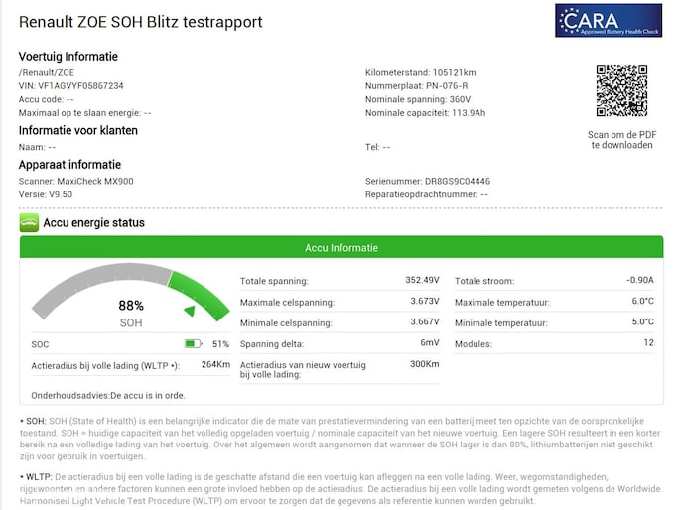Click the CARA Approved Battery Health Check logo
The image size is (680, 510).
(x=609, y=21)
